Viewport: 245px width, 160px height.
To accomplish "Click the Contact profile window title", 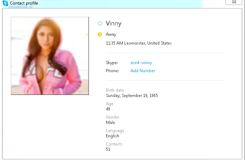I will 24,3.
